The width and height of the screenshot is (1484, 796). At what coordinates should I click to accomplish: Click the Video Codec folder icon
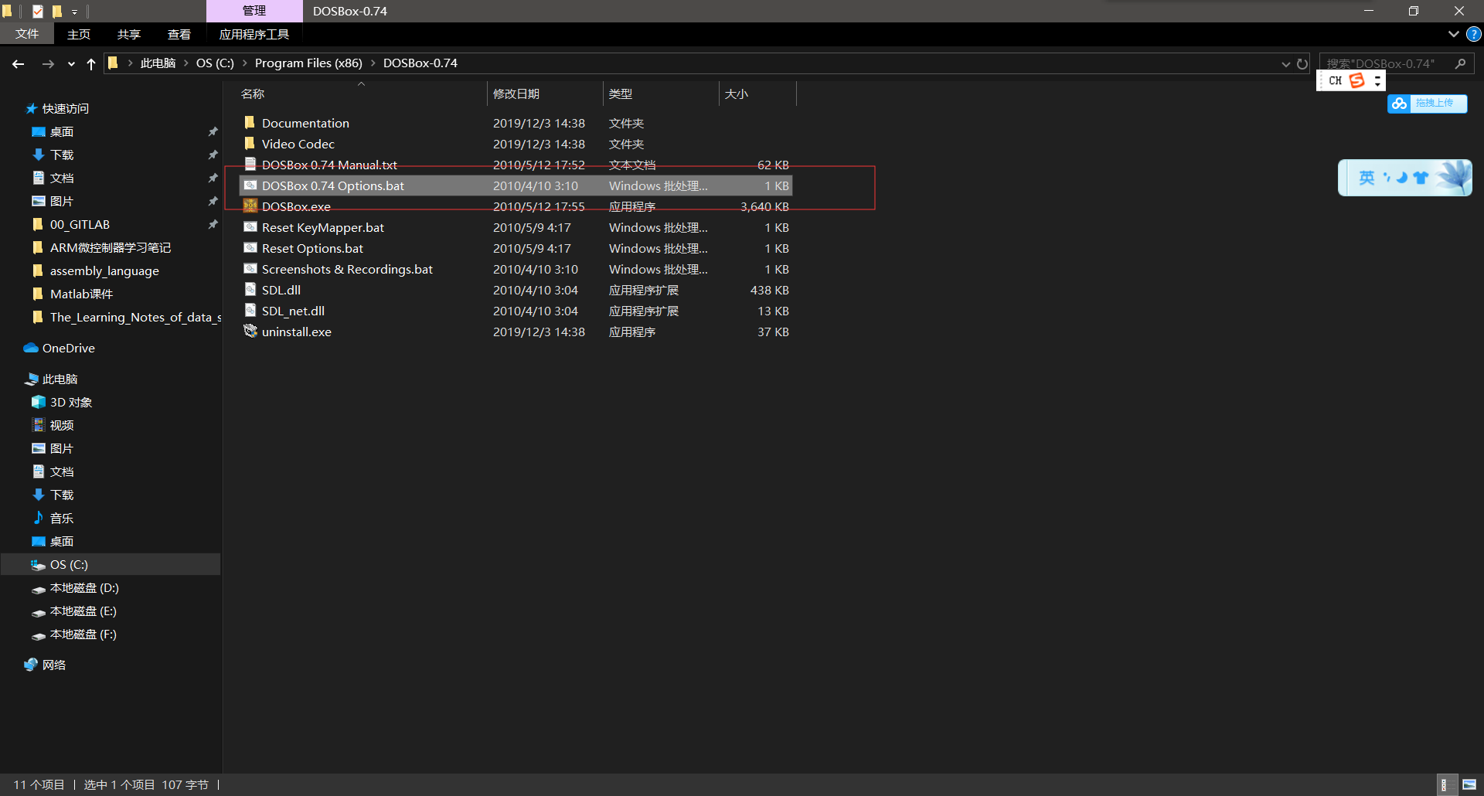250,144
